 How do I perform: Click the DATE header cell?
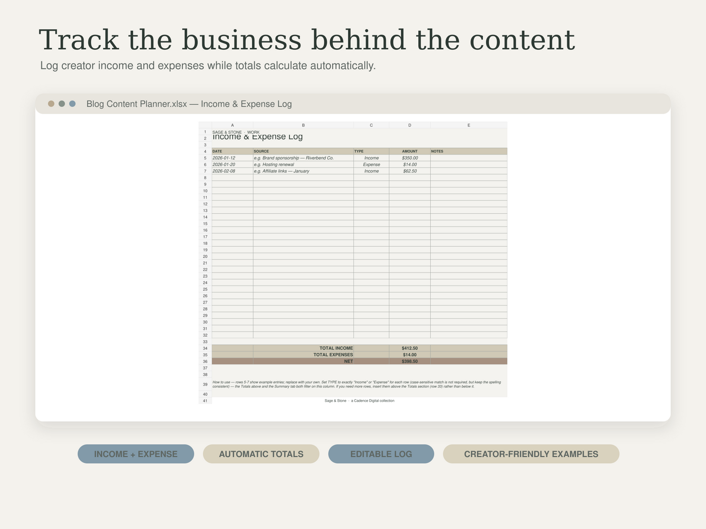pos(233,151)
